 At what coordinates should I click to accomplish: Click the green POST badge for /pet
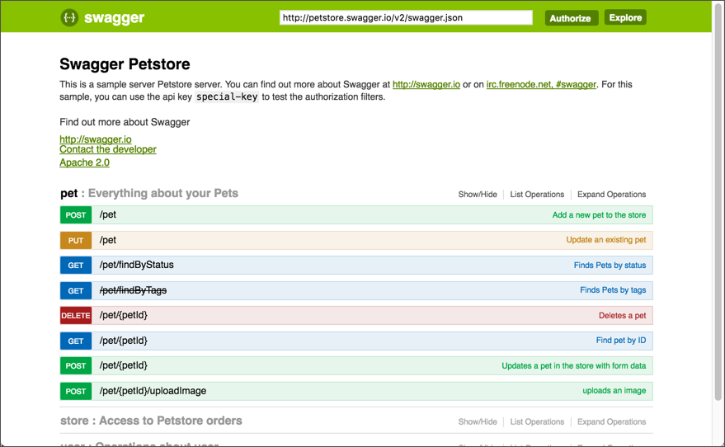pyautogui.click(x=76, y=215)
